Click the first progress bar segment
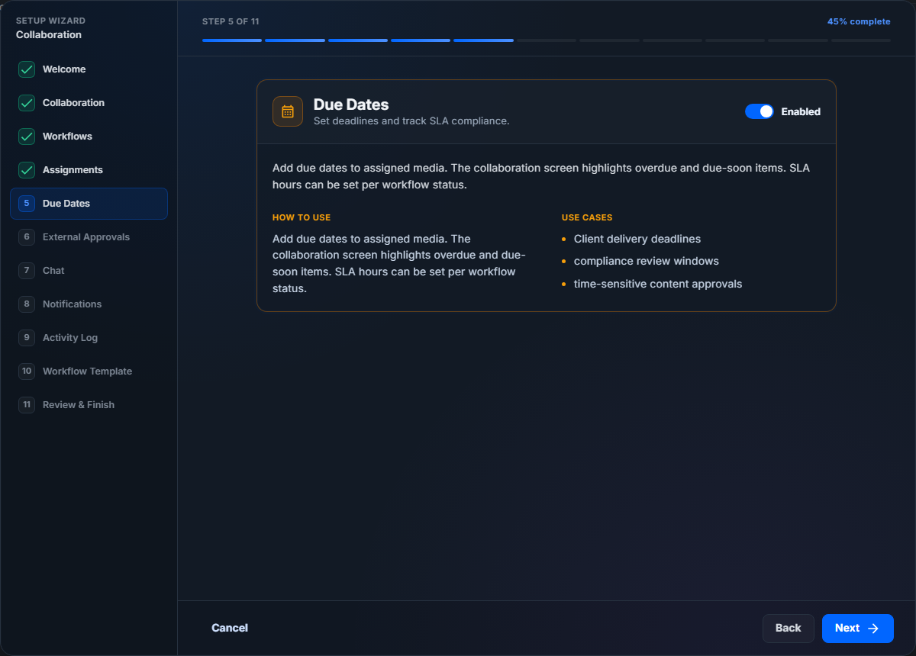 pyautogui.click(x=232, y=40)
